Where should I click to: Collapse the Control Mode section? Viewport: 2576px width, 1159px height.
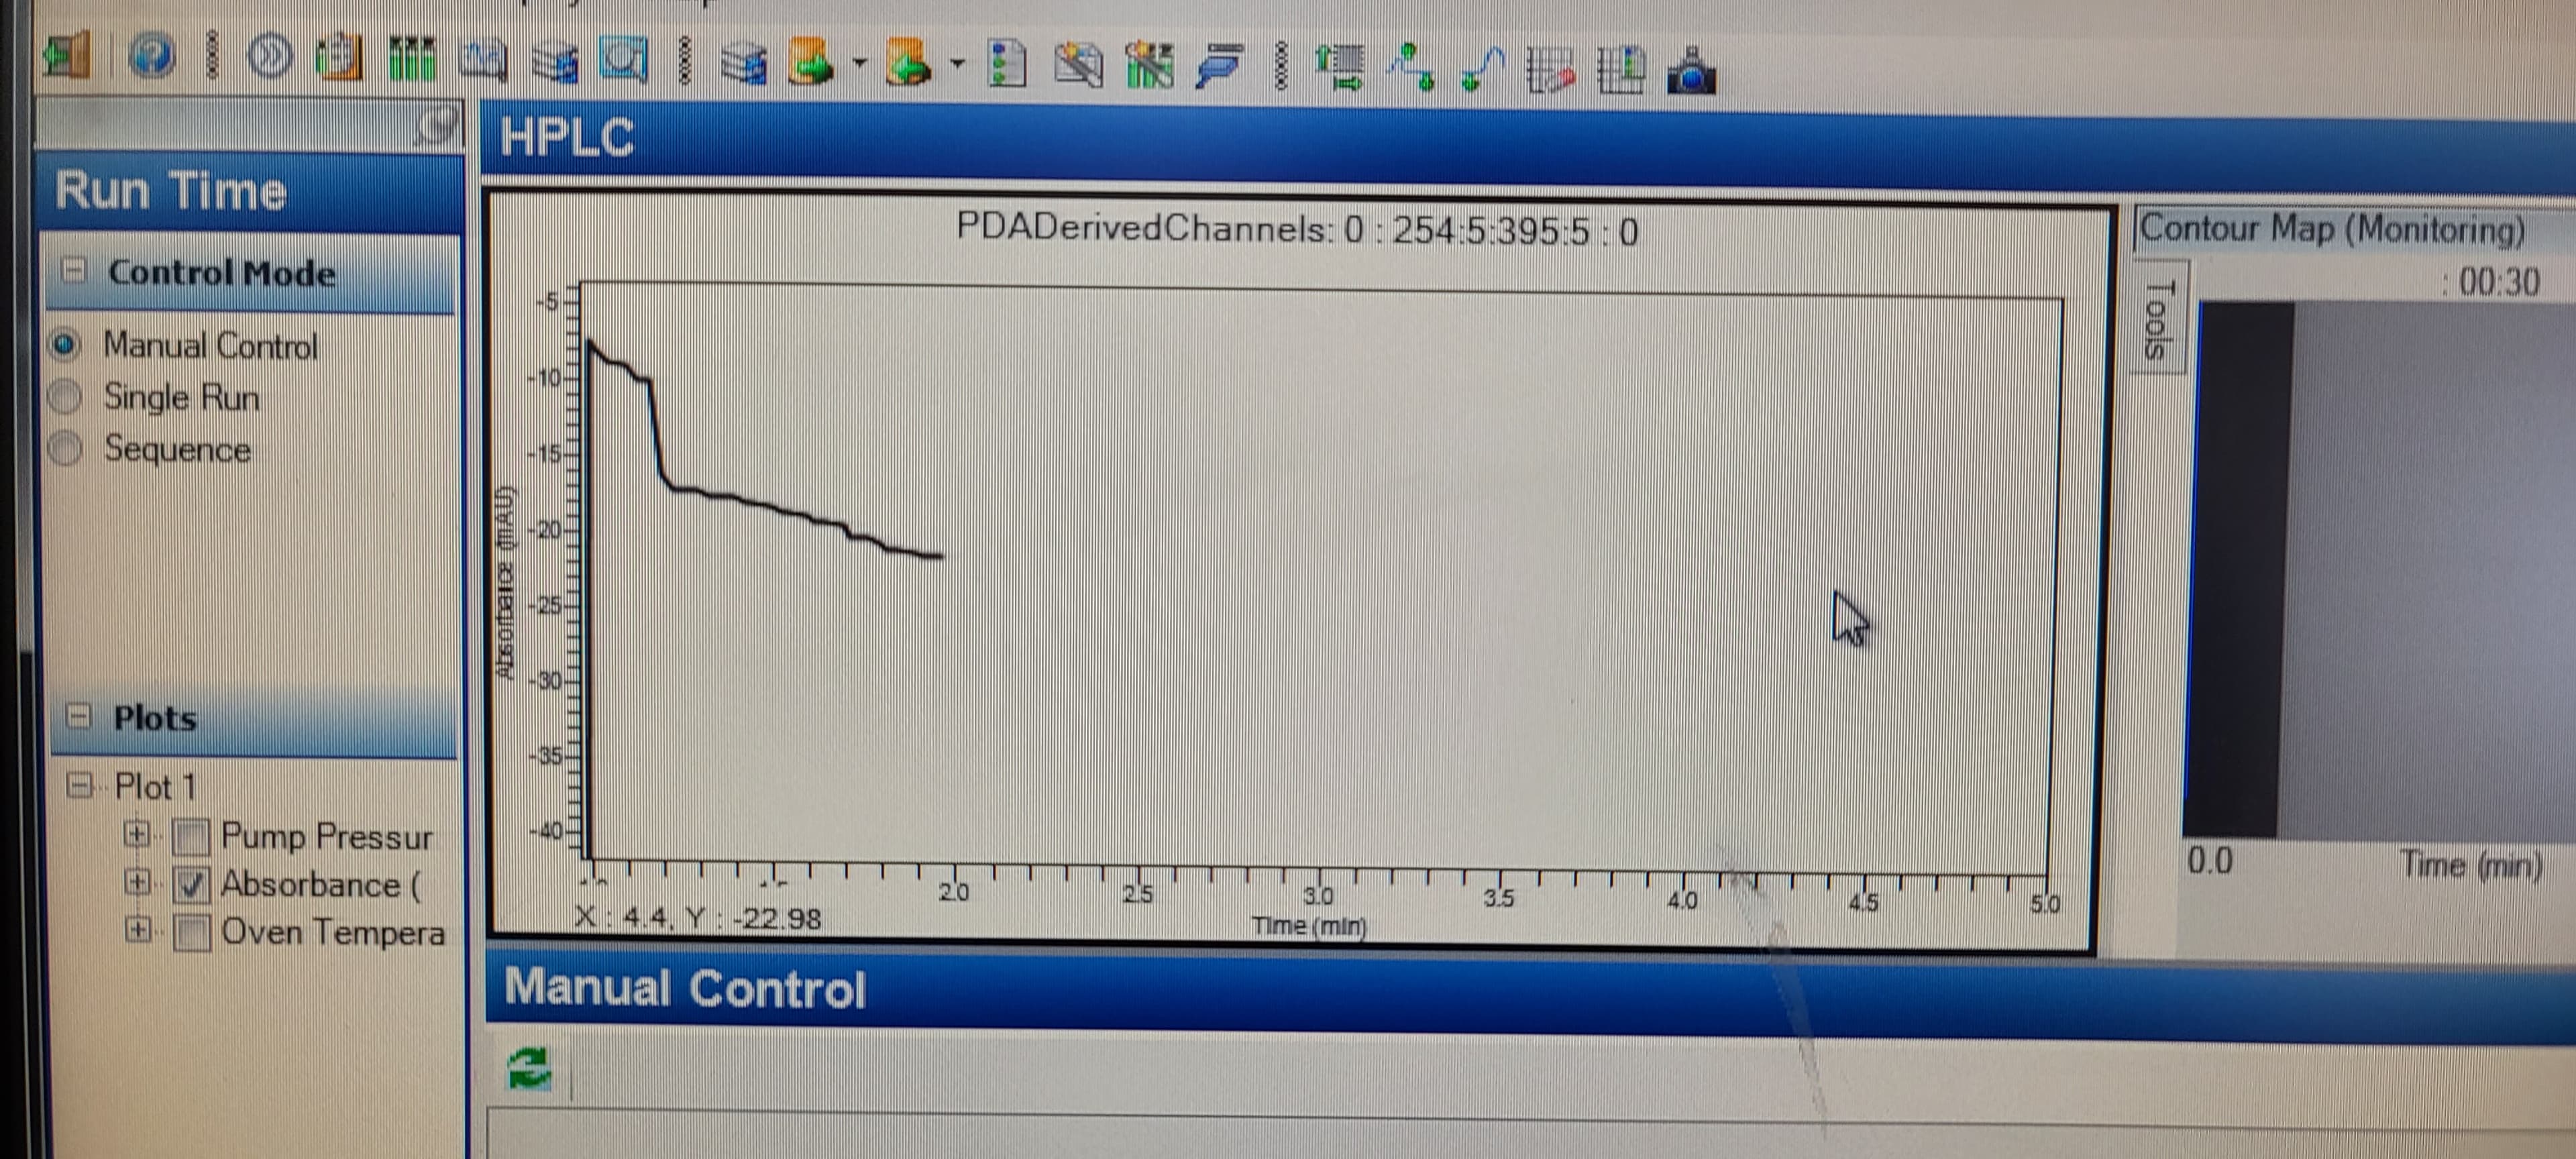click(x=73, y=270)
